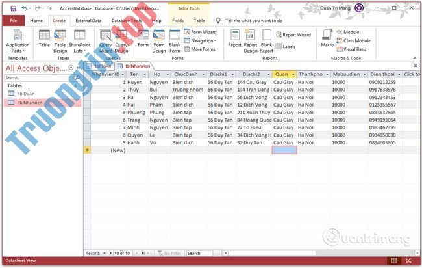Collapse the ribbon with chevron
The height and width of the screenshot is (268, 422).
414,58
